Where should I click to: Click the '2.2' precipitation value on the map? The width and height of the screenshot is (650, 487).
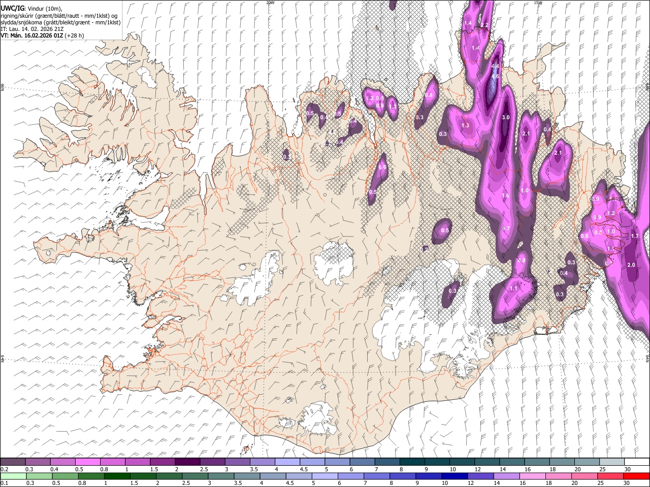click(x=484, y=25)
